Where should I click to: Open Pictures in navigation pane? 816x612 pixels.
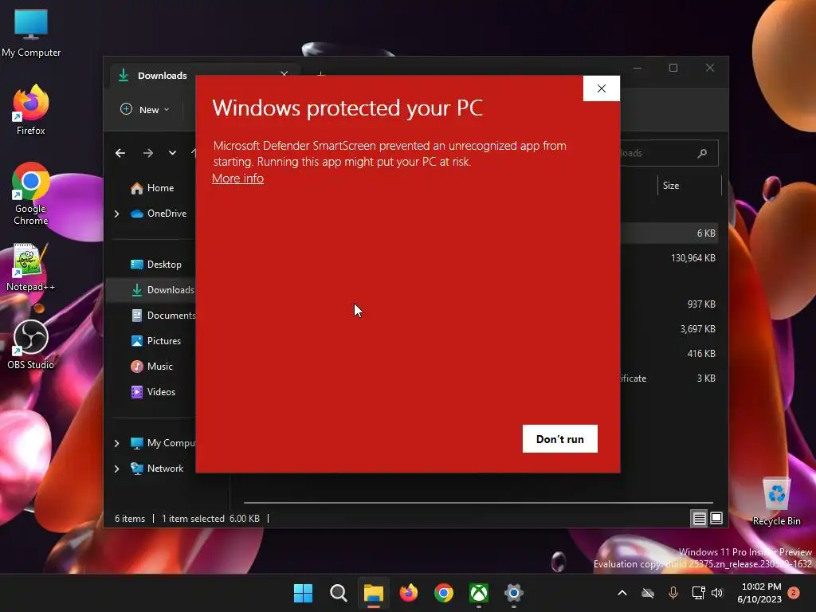[155, 341]
